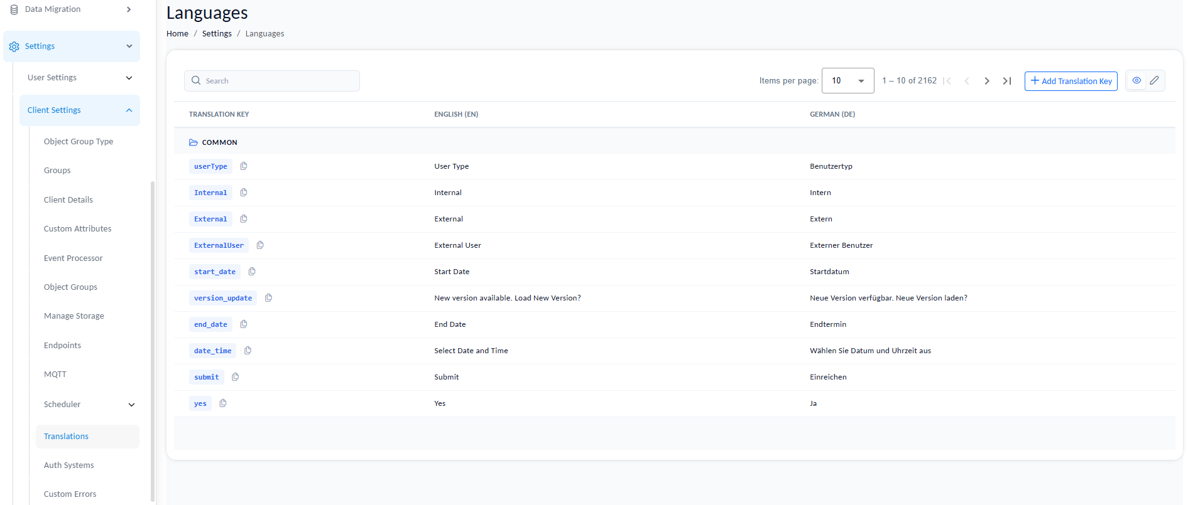Viewport: 1188px width, 505px height.
Task: Expand the Scheduler submenu
Action: coord(131,405)
